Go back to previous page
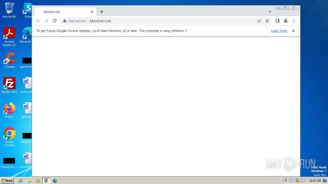The width and height of the screenshot is (328, 184). tap(38, 21)
